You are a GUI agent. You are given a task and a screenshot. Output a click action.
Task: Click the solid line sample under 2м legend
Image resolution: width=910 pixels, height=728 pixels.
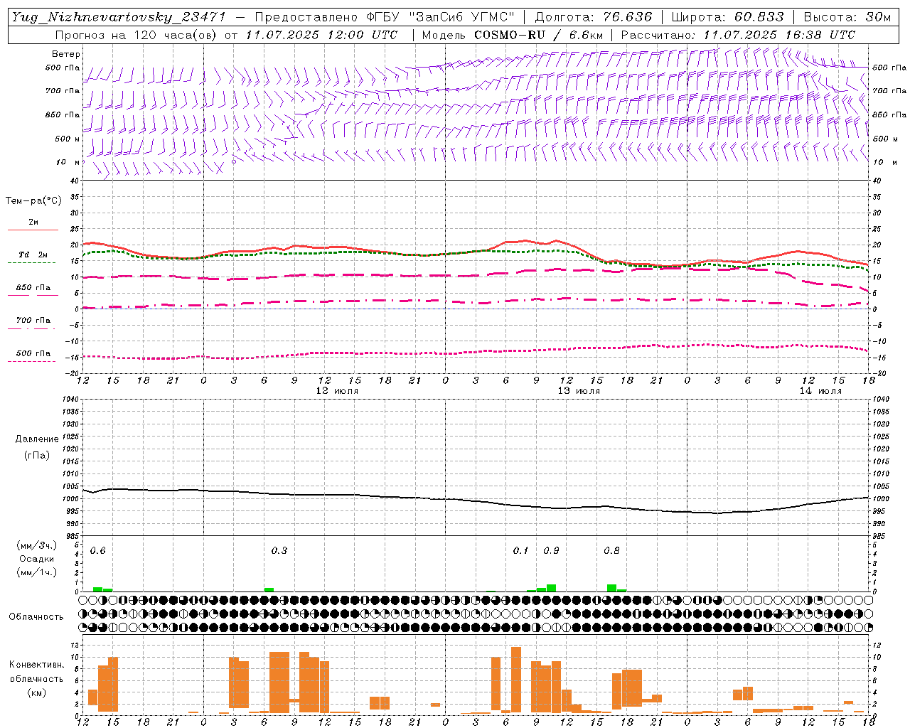pyautogui.click(x=33, y=230)
